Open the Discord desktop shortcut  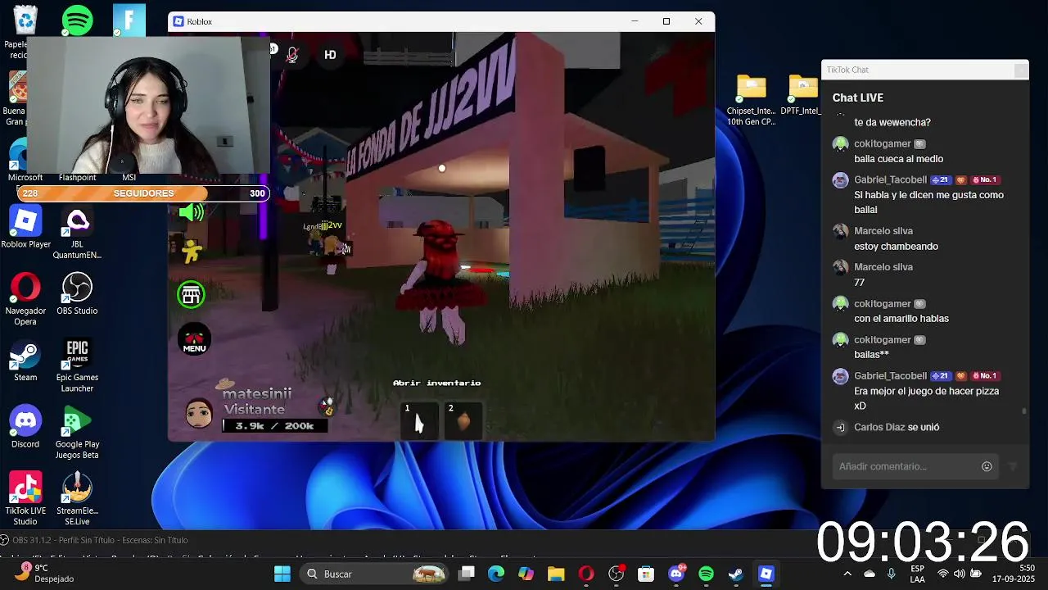[25, 427]
